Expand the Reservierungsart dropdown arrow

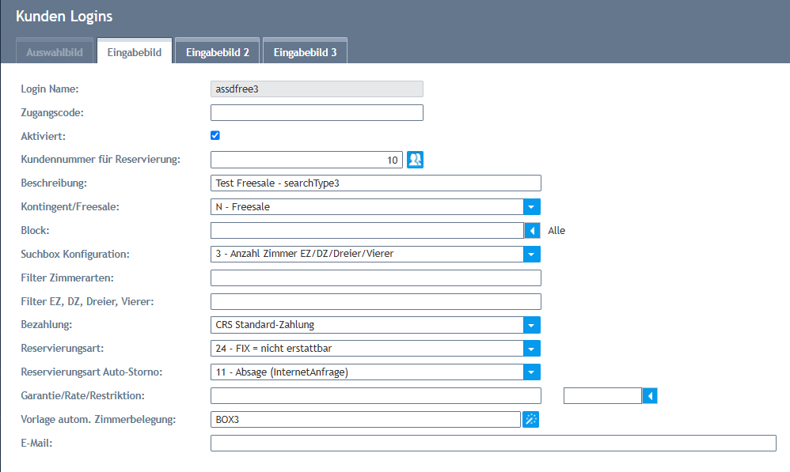click(531, 348)
